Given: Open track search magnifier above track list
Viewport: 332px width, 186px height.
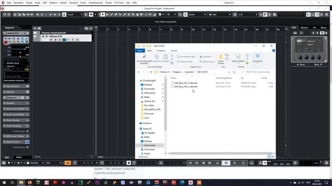Looking at the screenshot, I should (91, 28).
